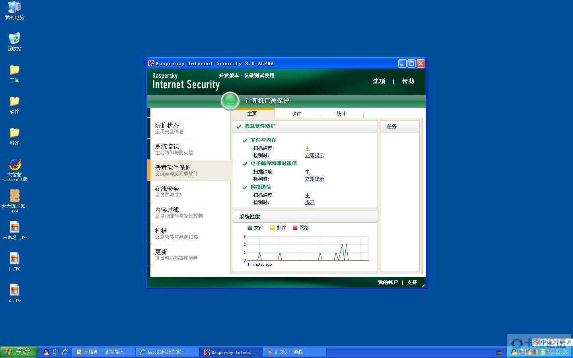This screenshot has width=573, height=358.
Task: Switch to 小精灵 - 正在输入 taskbar window
Action: [x=104, y=352]
